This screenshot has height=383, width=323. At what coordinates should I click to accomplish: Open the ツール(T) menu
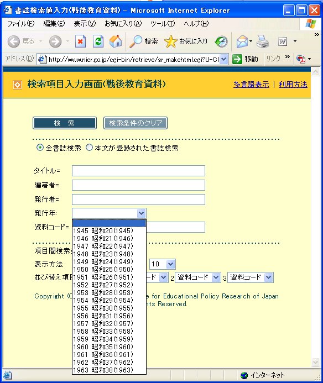point(163,24)
